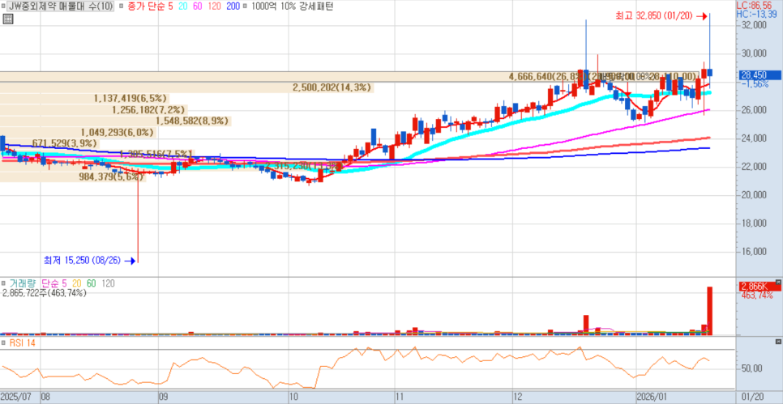Click the 4,666,640(26,8%) volume profile bar
This screenshot has height=404, width=783.
click(349, 76)
